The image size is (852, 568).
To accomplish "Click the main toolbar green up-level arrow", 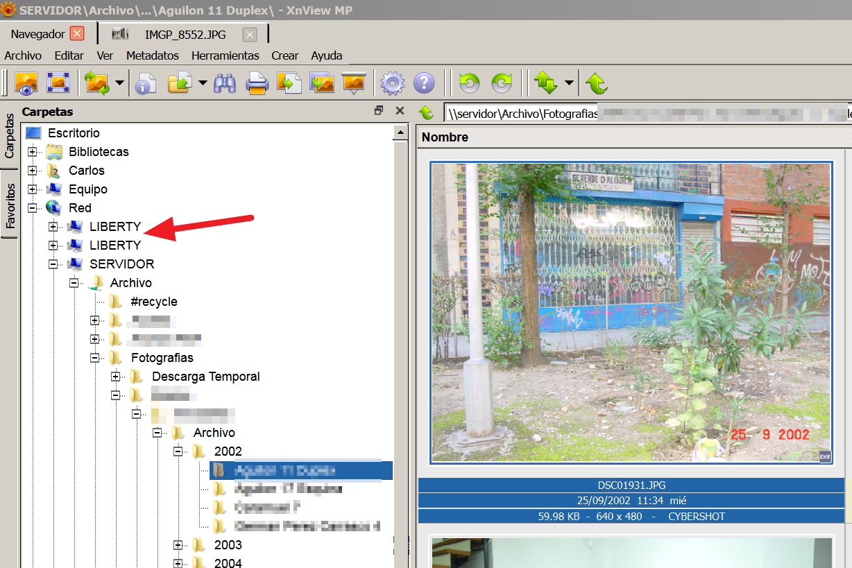I will click(x=597, y=84).
